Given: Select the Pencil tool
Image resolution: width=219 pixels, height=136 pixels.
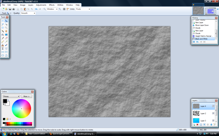Looking at the screenshot, I should [3, 41].
